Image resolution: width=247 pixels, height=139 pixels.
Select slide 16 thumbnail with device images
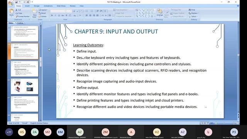point(24,86)
